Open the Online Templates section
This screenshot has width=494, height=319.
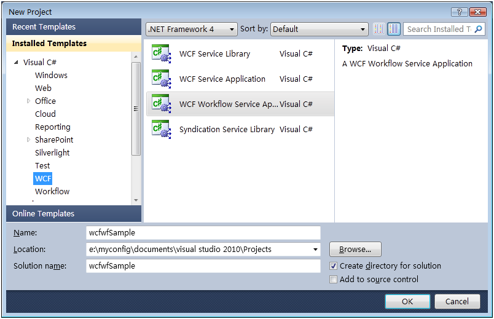74,214
